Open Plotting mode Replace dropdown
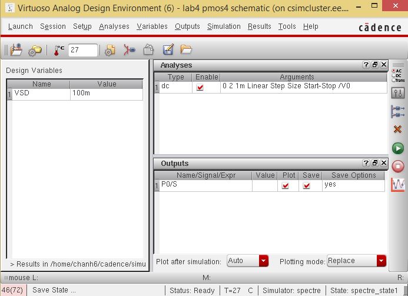408x296 pixels. (356, 261)
